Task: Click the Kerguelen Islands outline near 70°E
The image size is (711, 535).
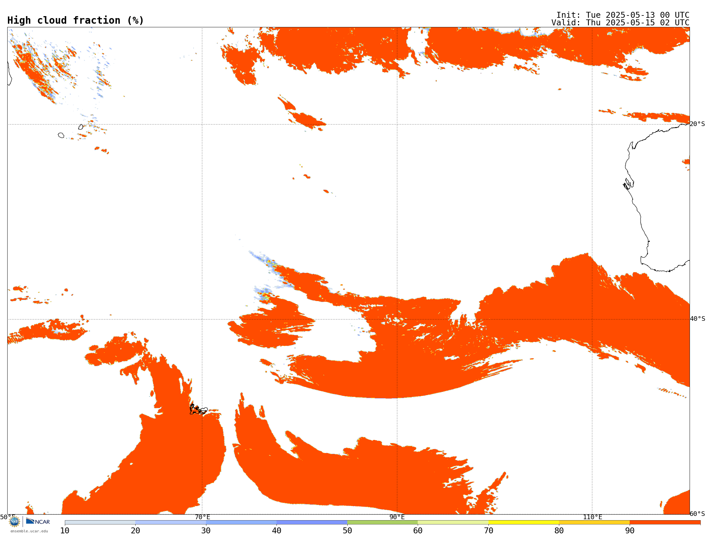Action: click(198, 409)
